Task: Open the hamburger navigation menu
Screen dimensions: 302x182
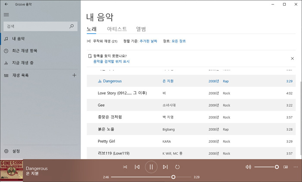Action: pyautogui.click(x=6, y=15)
